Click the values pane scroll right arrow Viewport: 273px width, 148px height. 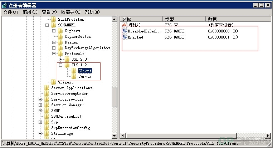pyautogui.click(x=268, y=136)
